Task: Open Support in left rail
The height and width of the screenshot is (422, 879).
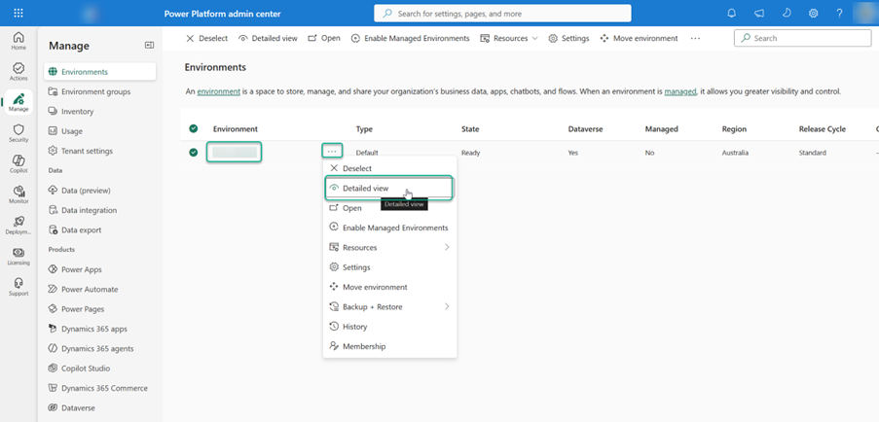Action: coord(18,287)
